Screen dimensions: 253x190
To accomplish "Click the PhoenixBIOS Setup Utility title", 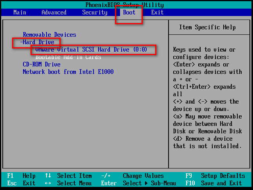I will (x=124, y=5).
